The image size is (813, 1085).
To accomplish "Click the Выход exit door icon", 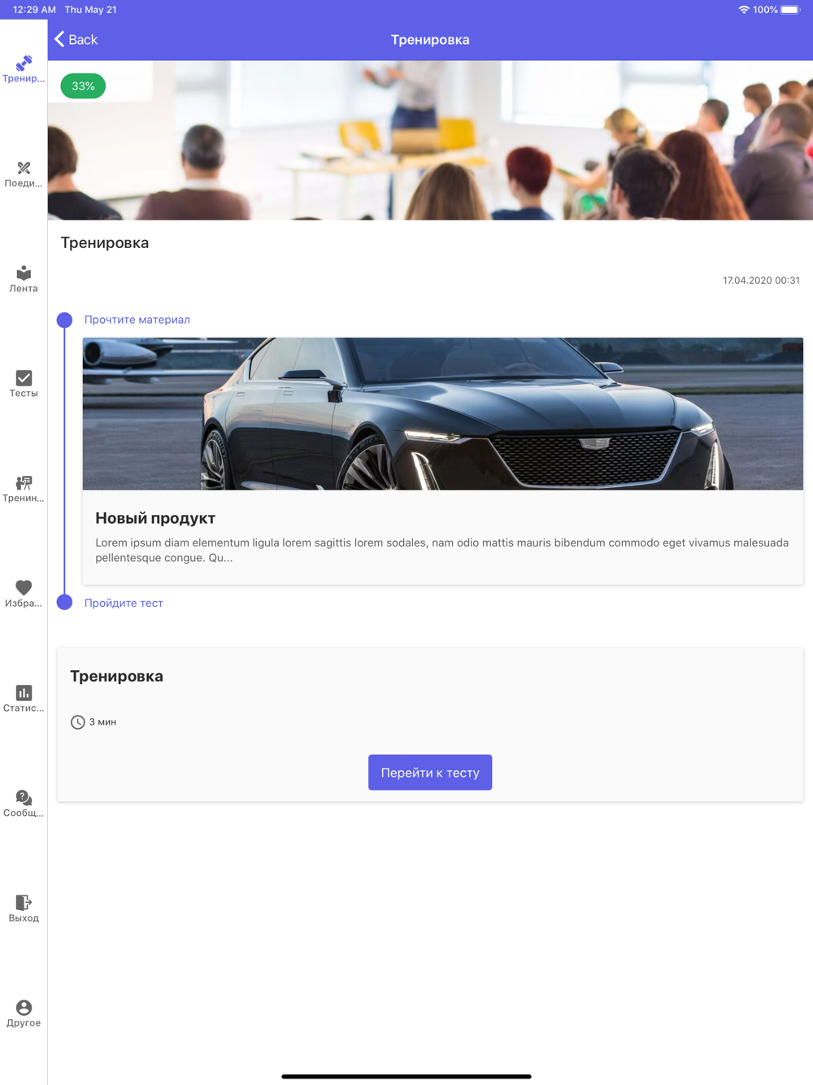I will (24, 902).
